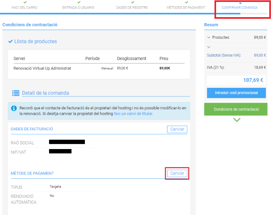The image size is (271, 215).
Task: Click the Detall de la comanda heading
Action: [46, 93]
